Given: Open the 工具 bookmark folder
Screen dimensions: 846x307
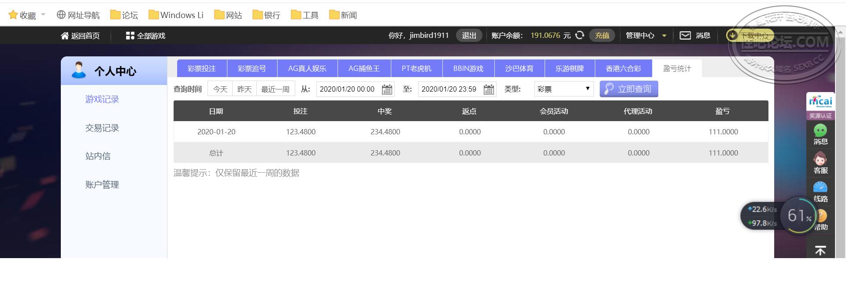Looking at the screenshot, I should tap(305, 15).
